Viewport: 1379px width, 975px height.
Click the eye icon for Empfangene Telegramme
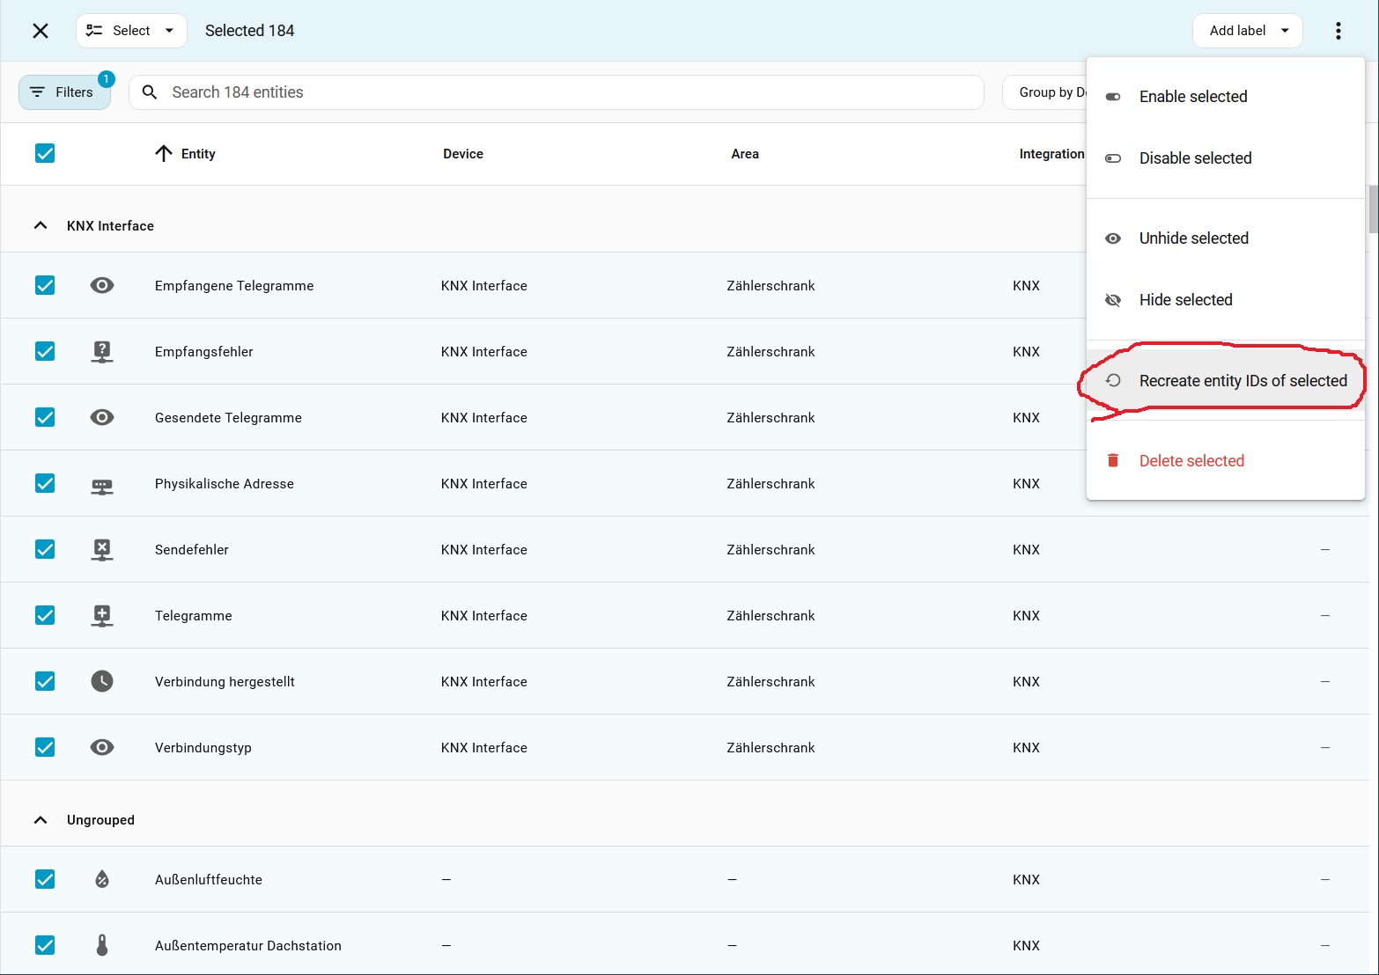pyautogui.click(x=102, y=285)
